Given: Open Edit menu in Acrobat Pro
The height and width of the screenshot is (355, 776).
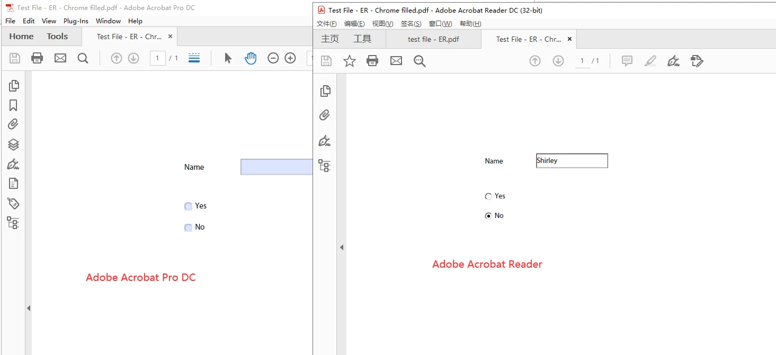Looking at the screenshot, I should click(29, 21).
